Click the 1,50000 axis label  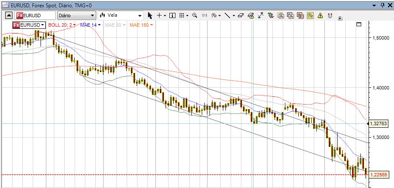pyautogui.click(x=381, y=37)
